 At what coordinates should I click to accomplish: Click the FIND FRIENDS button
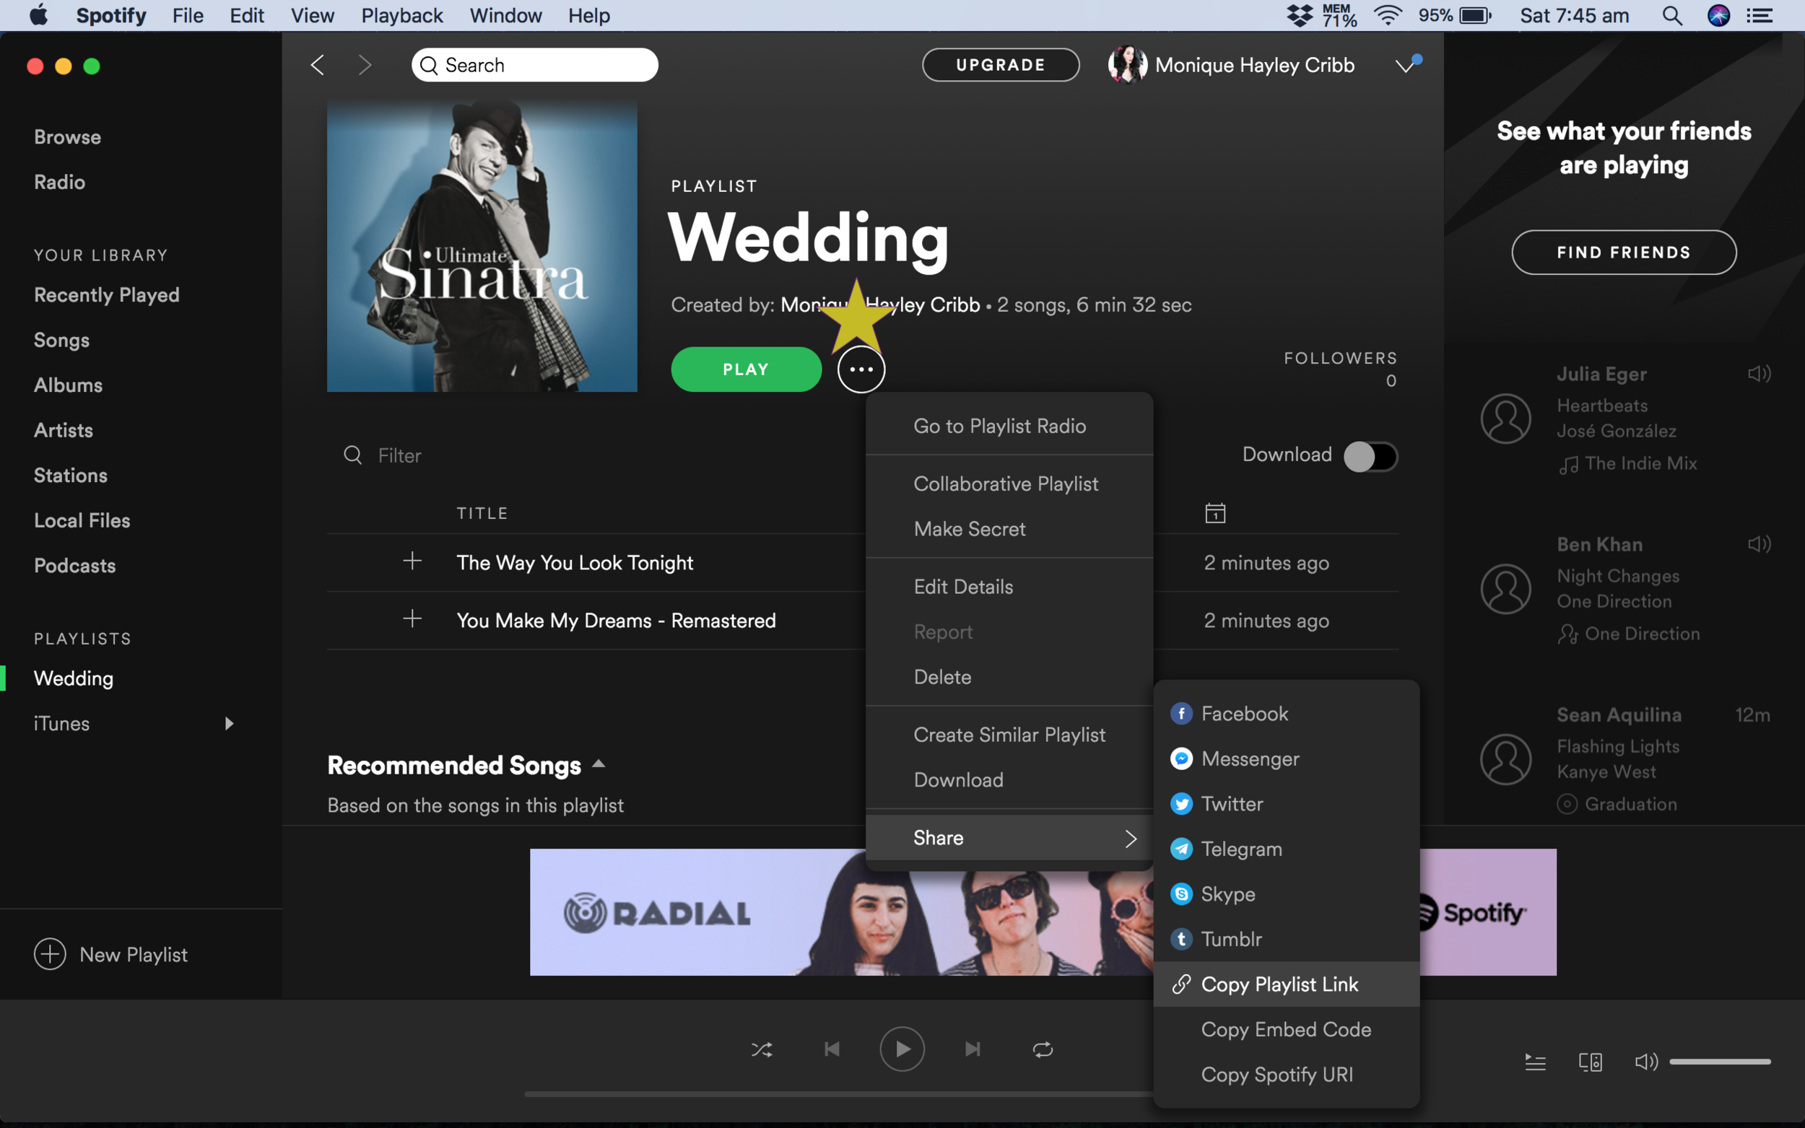(1623, 252)
